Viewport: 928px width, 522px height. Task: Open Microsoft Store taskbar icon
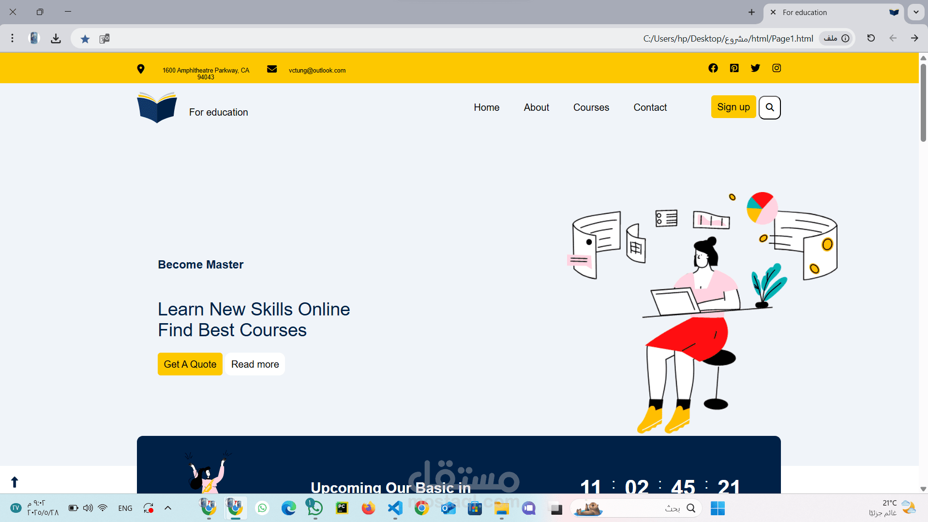(475, 508)
